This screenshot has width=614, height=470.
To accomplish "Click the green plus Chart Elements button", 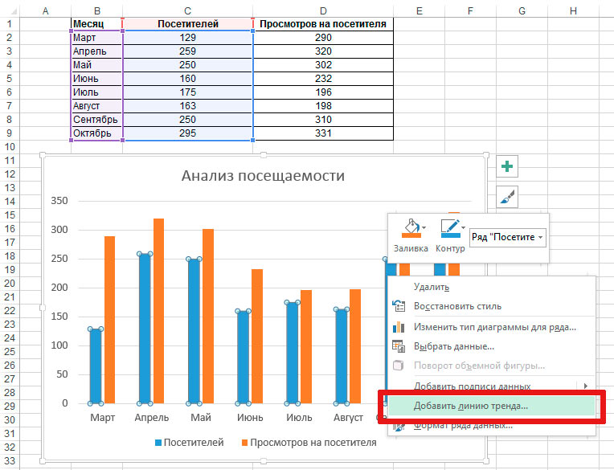I will pyautogui.click(x=506, y=167).
